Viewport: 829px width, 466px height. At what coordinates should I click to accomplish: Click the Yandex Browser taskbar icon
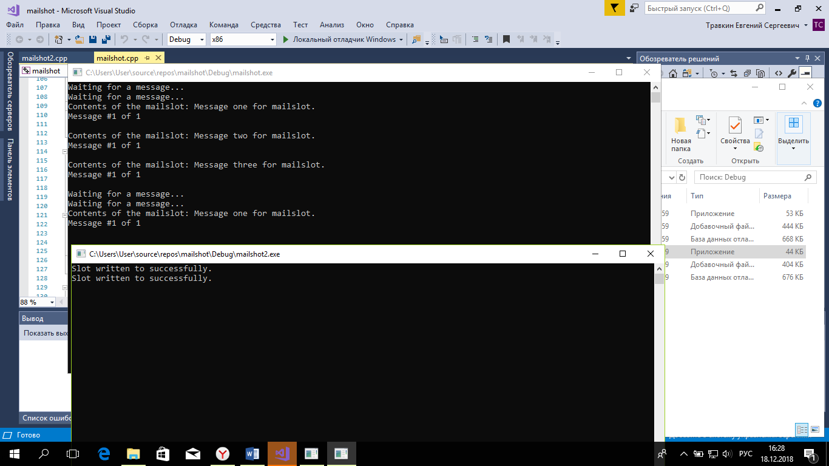[223, 453]
